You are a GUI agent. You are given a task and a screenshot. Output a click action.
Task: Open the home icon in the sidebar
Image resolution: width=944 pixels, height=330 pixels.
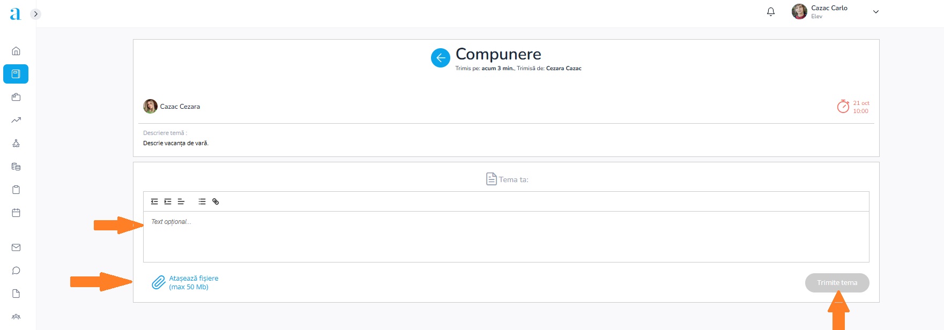(16, 51)
